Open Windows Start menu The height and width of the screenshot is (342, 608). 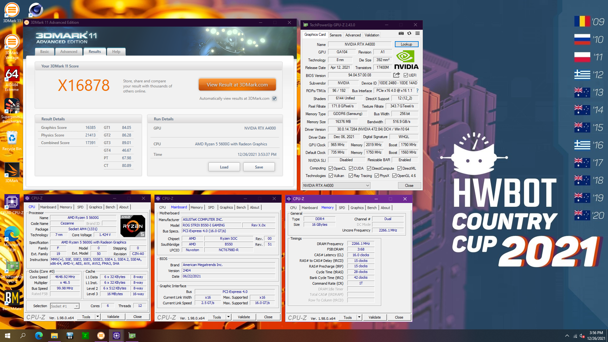click(x=8, y=336)
